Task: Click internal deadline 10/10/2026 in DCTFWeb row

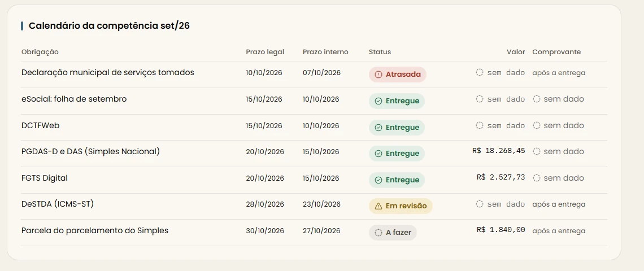Action: coord(321,126)
